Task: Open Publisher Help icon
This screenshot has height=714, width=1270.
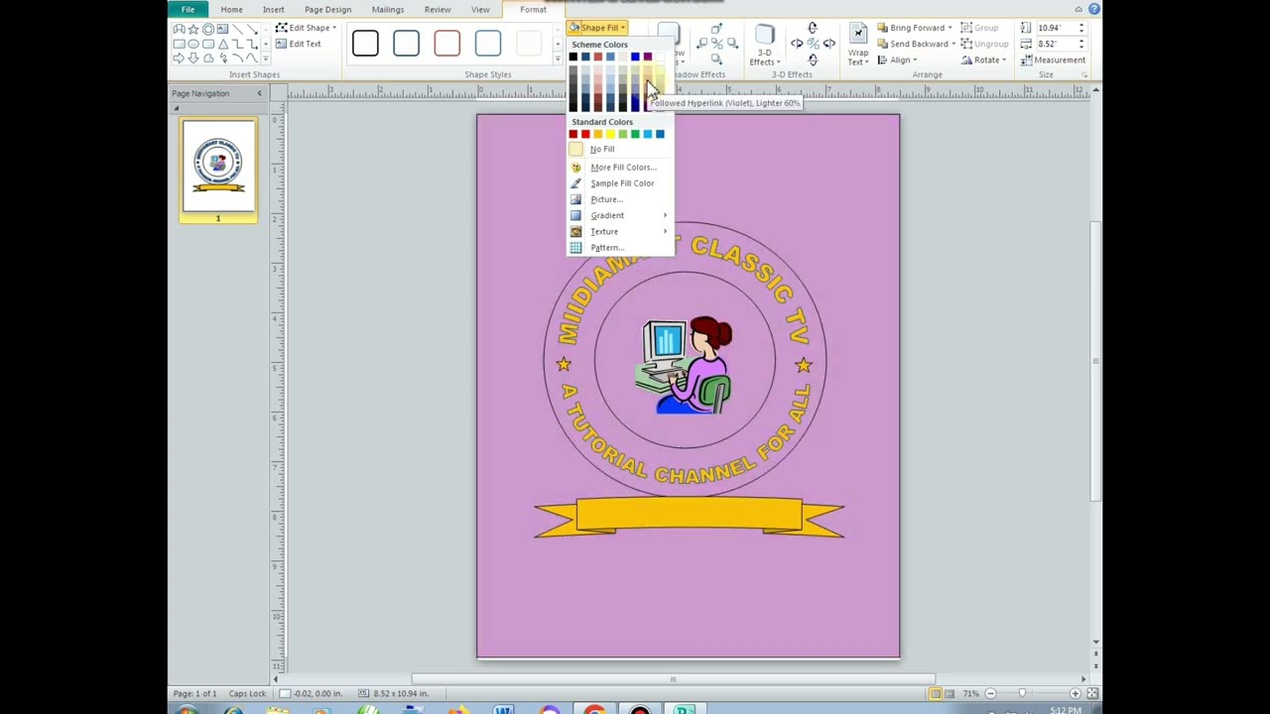Action: tap(1093, 9)
